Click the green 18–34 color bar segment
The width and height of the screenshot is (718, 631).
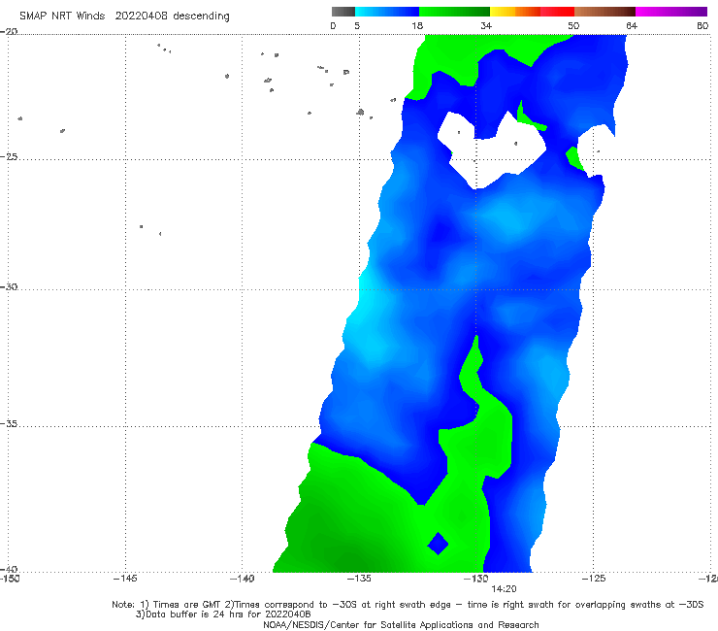pos(454,12)
